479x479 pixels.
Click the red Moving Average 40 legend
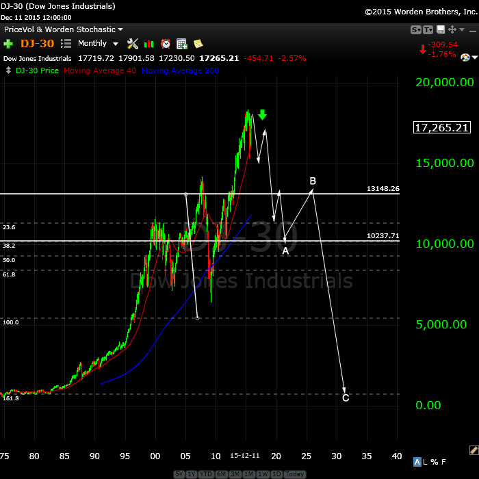point(100,70)
